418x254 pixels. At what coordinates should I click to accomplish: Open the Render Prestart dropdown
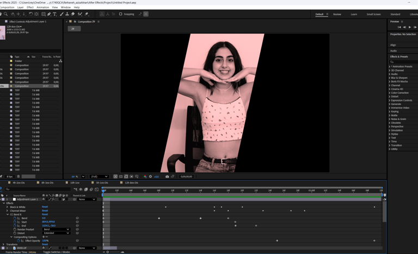coord(56,229)
